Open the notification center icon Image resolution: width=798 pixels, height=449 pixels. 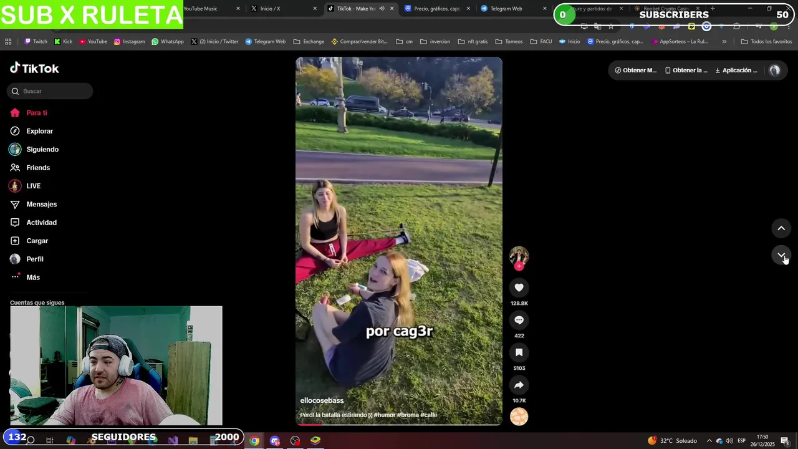(785, 441)
